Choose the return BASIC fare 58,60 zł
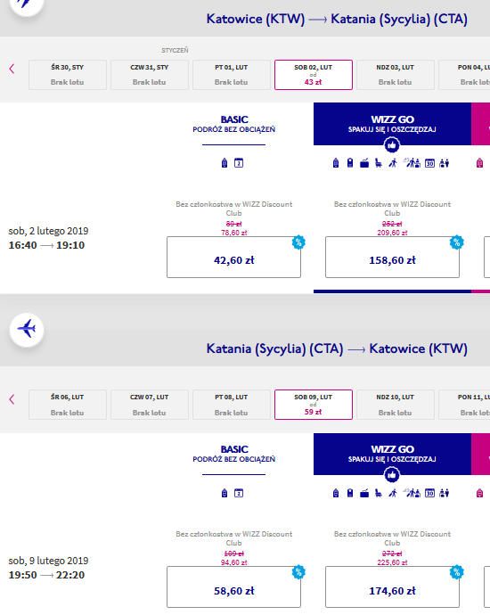The height and width of the screenshot is (615, 490). (233, 587)
